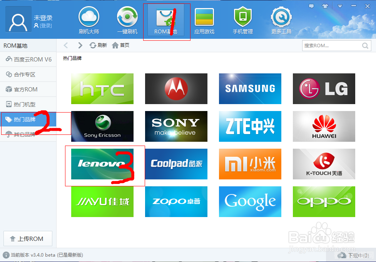Open 热门机型 sidebar item
376x262 pixels.
[25, 104]
